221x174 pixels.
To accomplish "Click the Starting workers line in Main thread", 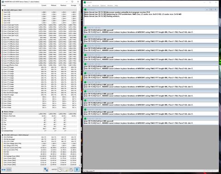I will point(102,16).
